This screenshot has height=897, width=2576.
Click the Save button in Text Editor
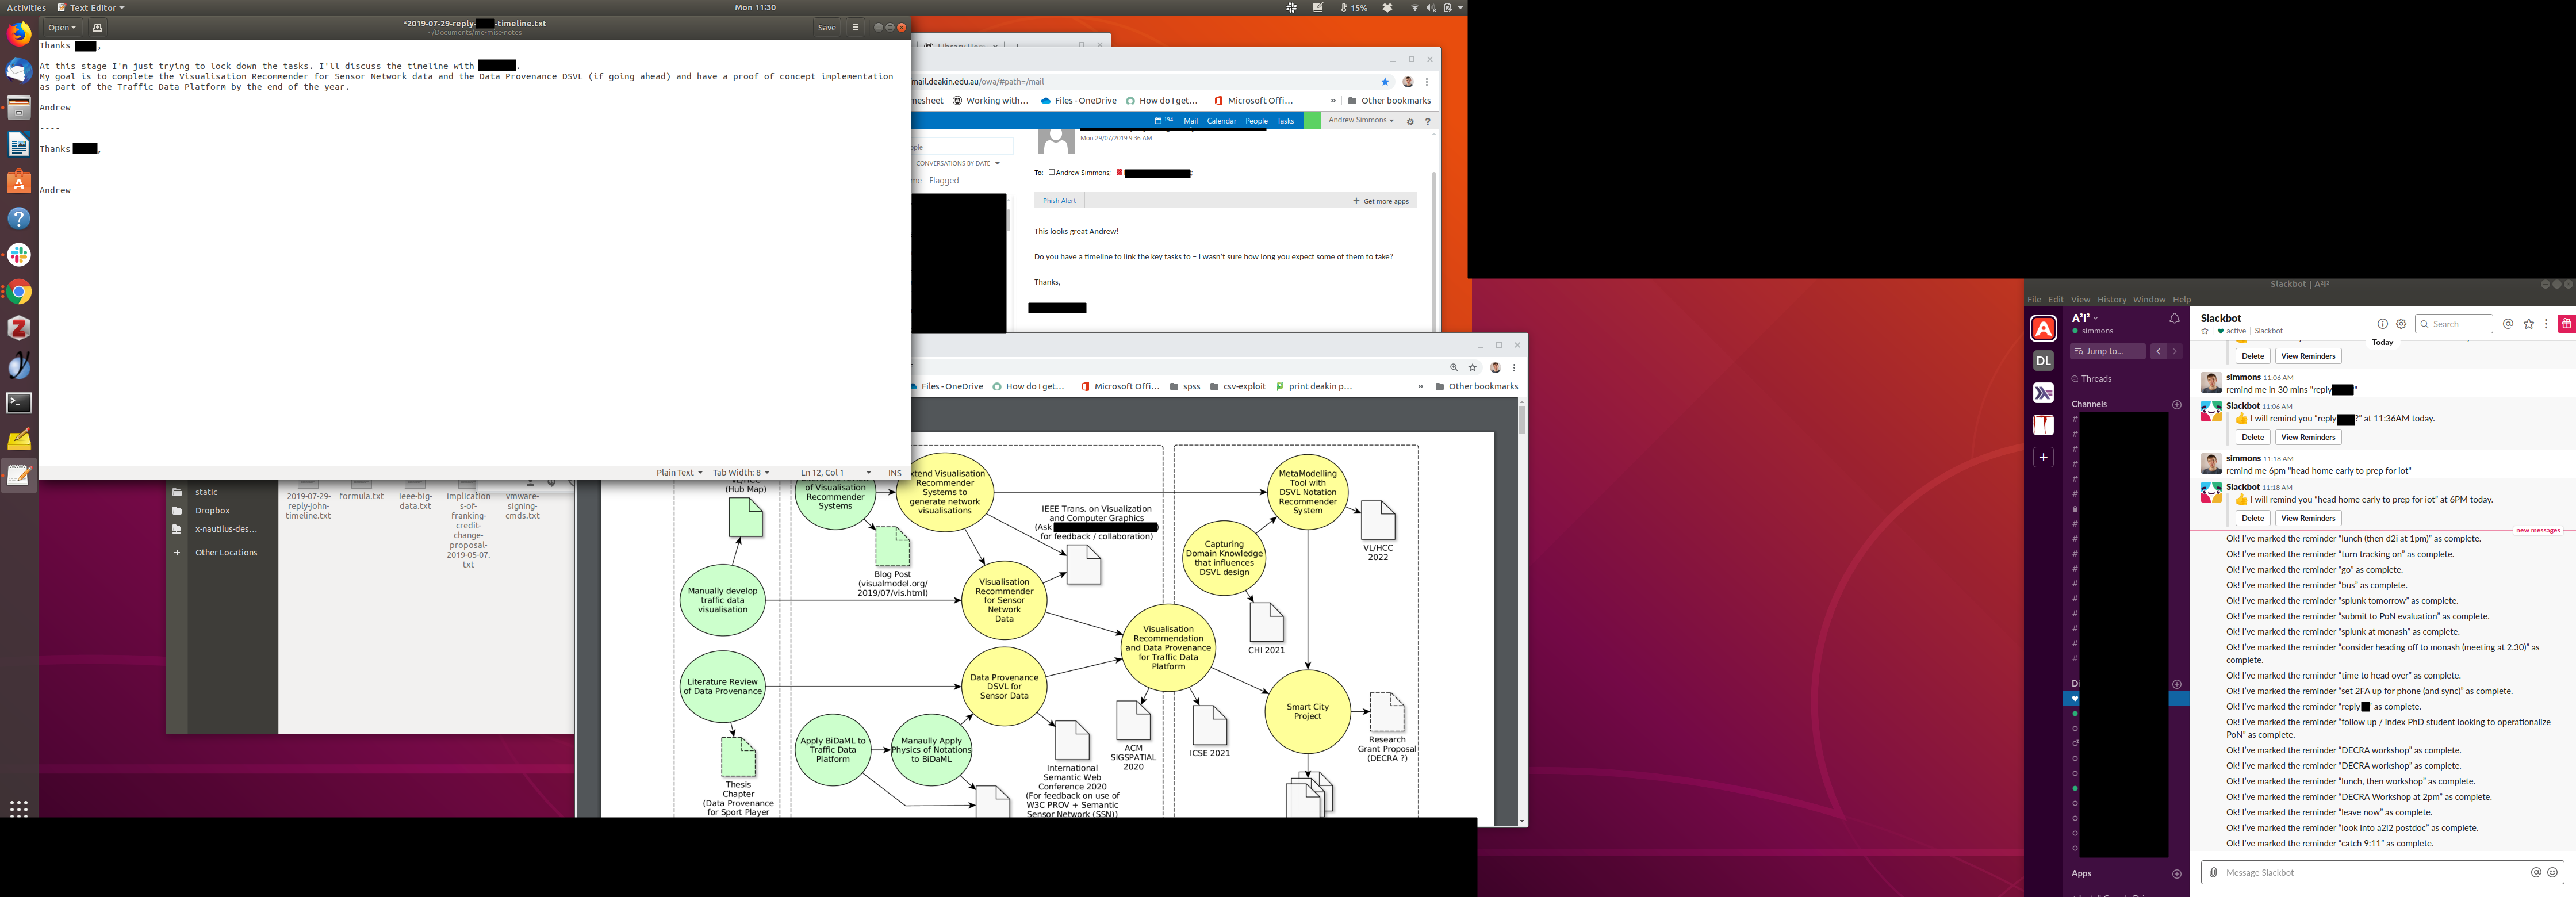[827, 28]
